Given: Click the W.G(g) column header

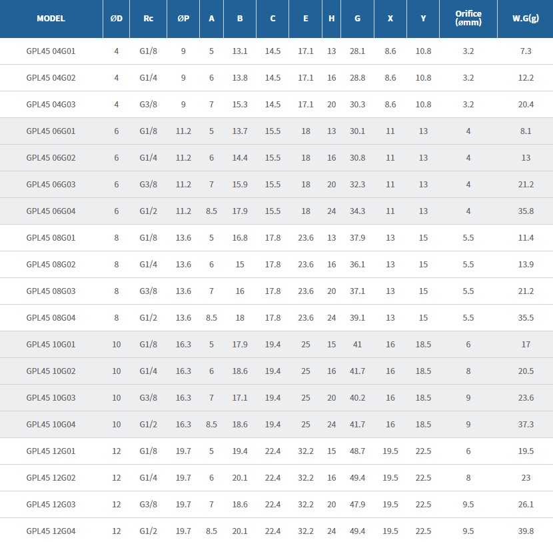Looking at the screenshot, I should (526, 19).
